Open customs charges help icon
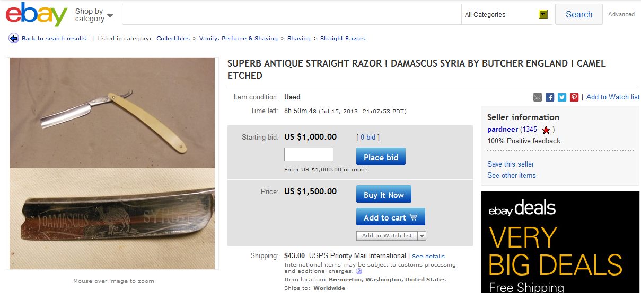Viewport: 641px width, 293px height. [x=359, y=271]
